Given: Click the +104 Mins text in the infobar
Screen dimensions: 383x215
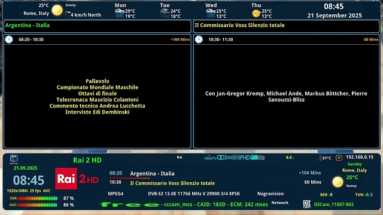Looking at the screenshot, I should 310,173.
